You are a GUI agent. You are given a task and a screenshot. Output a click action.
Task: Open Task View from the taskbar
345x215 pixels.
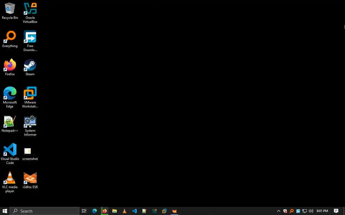[84, 211]
